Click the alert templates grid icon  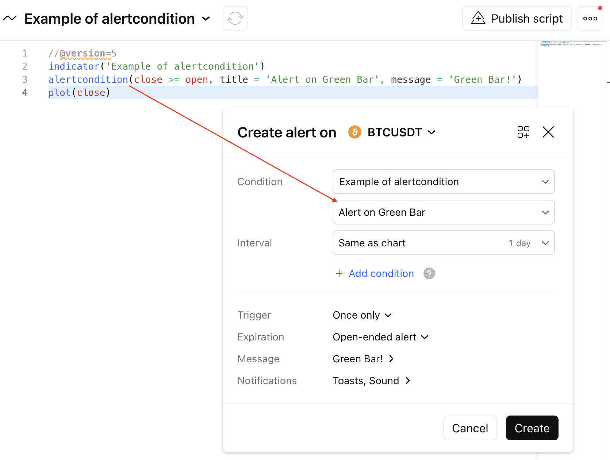click(523, 132)
